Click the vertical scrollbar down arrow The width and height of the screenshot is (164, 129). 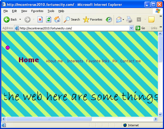pos(160,114)
